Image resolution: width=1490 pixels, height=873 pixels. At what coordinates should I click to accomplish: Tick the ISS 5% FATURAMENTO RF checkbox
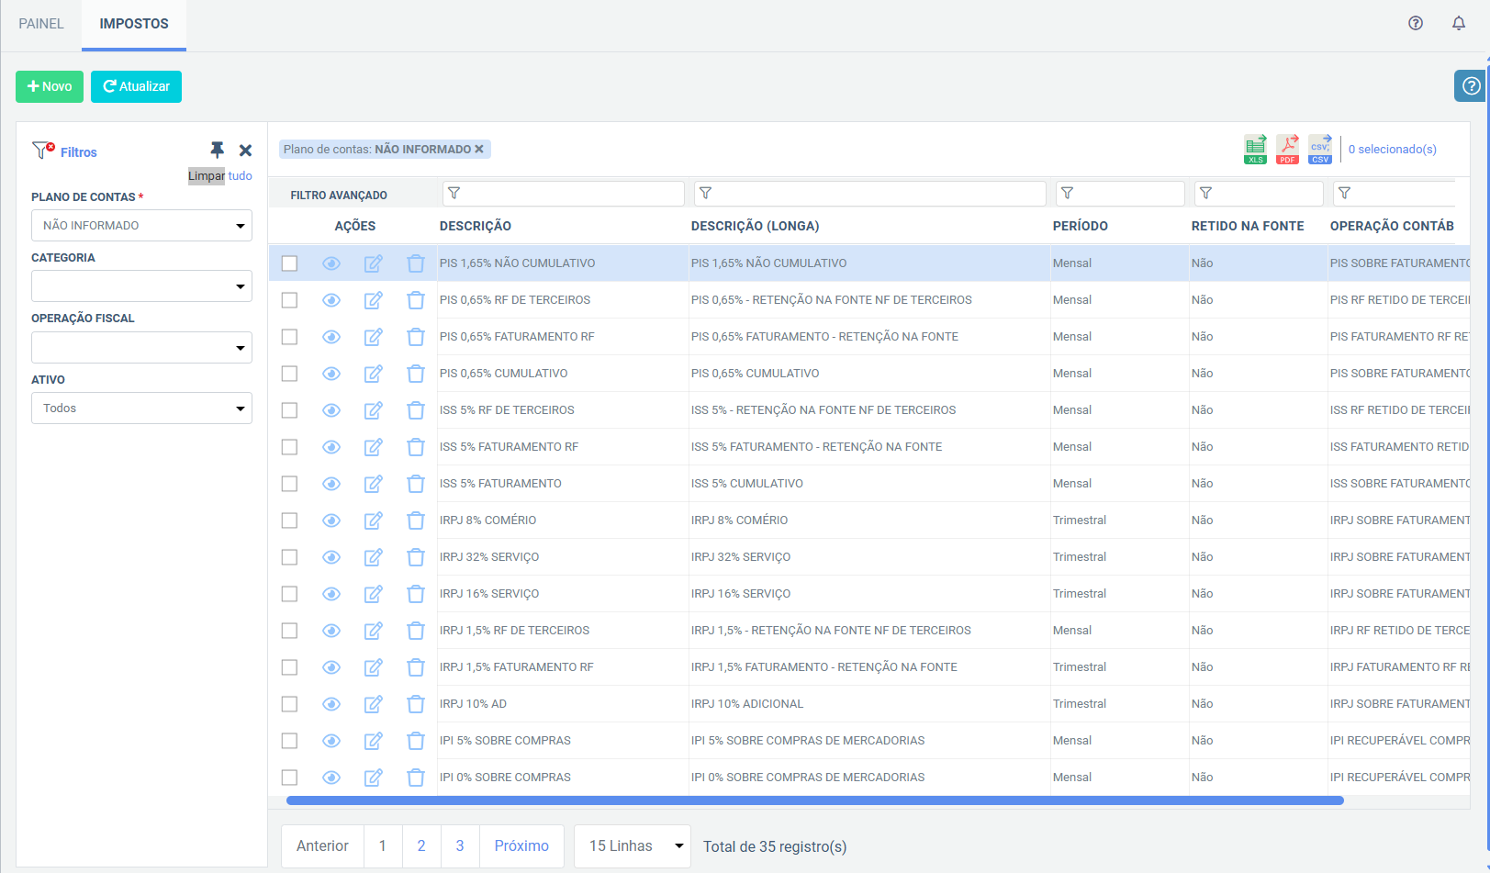289,447
